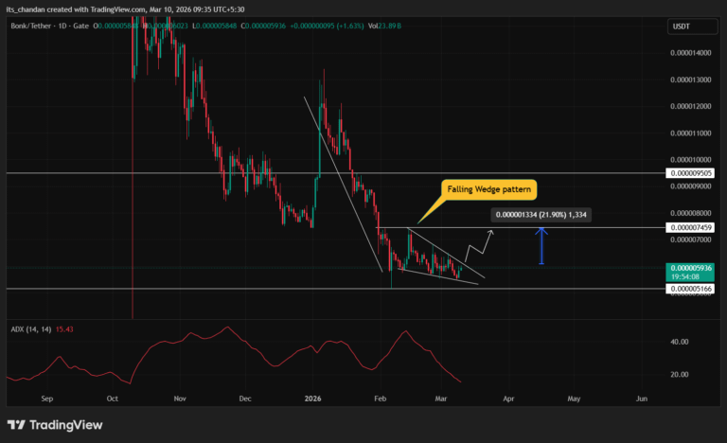Click 0.000014000 on the price scale
727x443 pixels.
click(690, 53)
